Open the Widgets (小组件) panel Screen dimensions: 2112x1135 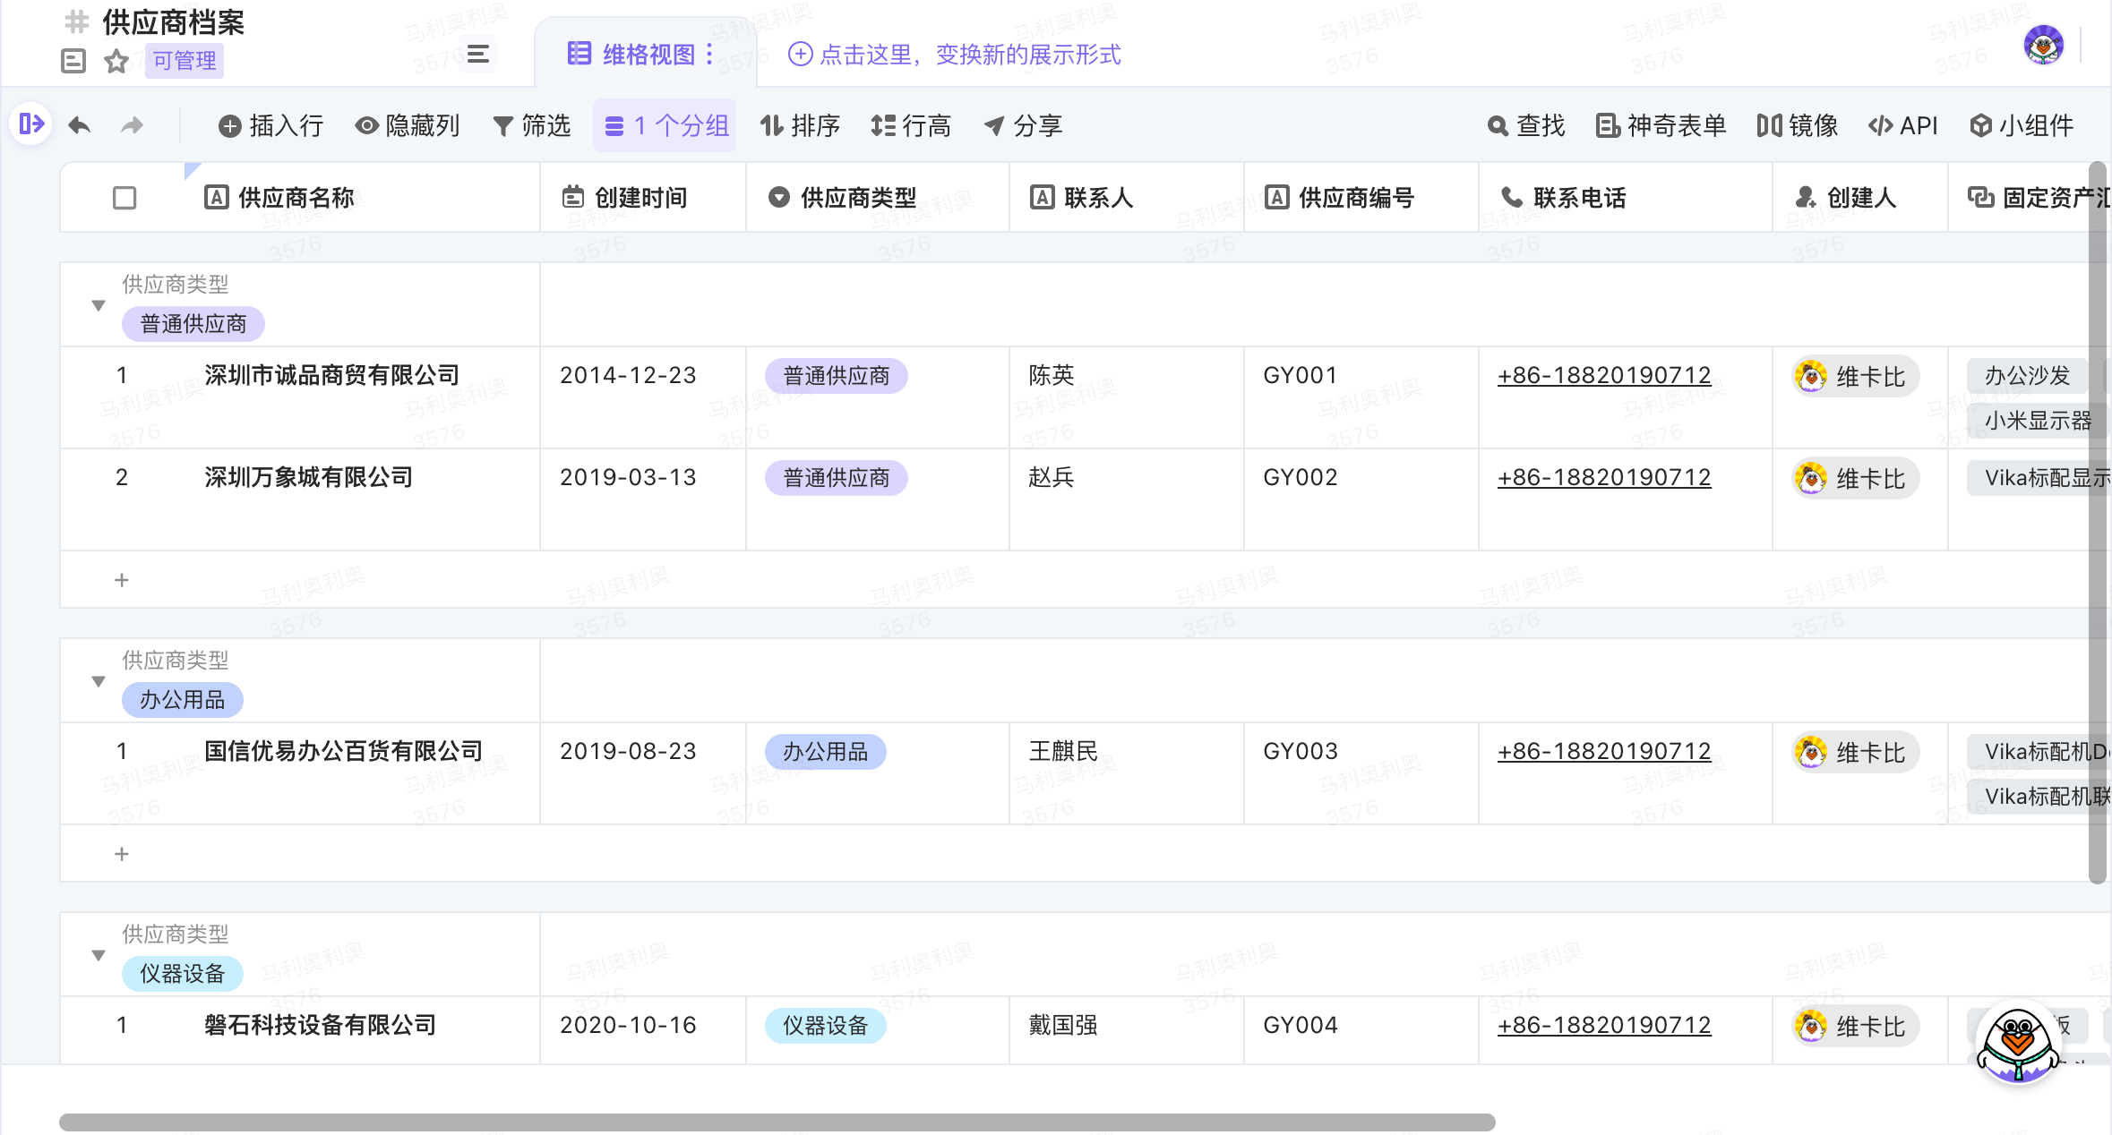(x=2022, y=125)
